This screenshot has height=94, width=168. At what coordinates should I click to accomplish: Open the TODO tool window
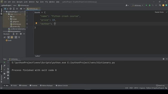click(14, 85)
